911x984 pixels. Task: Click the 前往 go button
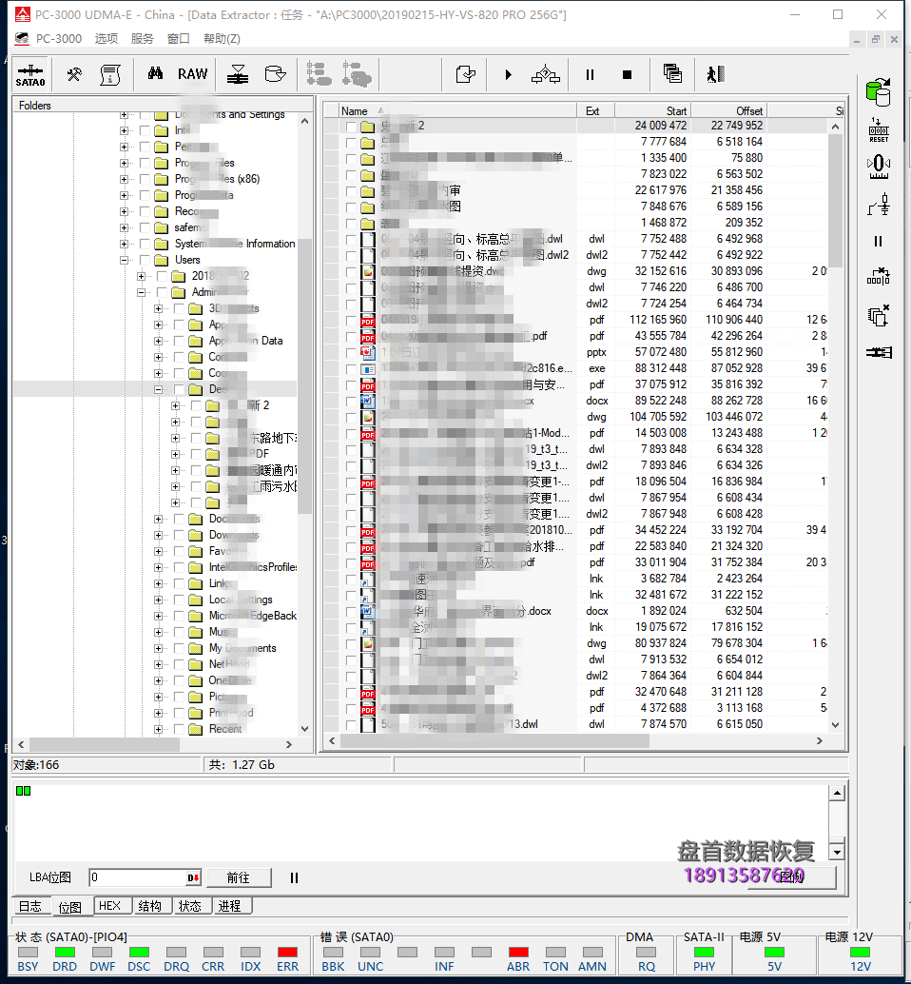click(239, 877)
